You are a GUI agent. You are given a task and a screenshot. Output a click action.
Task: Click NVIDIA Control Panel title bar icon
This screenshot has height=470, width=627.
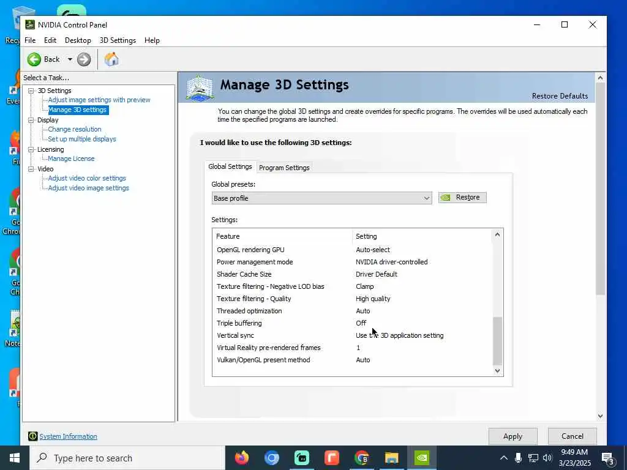coord(30,24)
